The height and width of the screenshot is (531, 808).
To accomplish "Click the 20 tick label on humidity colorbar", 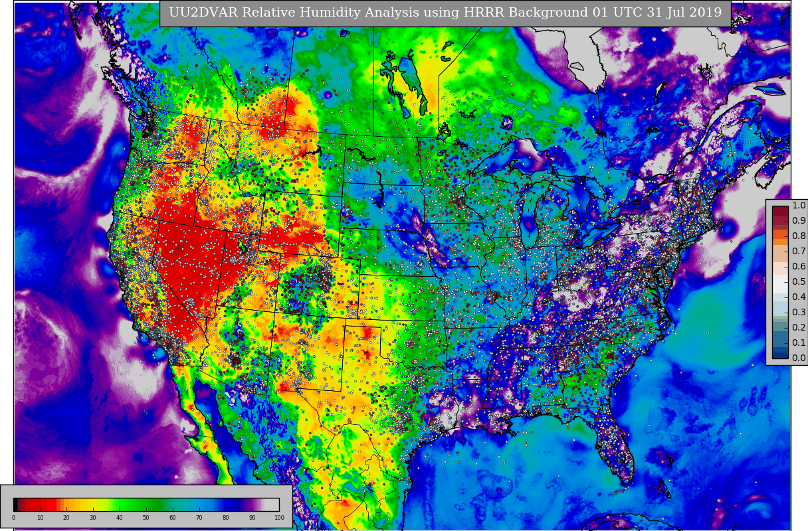I will (x=66, y=518).
